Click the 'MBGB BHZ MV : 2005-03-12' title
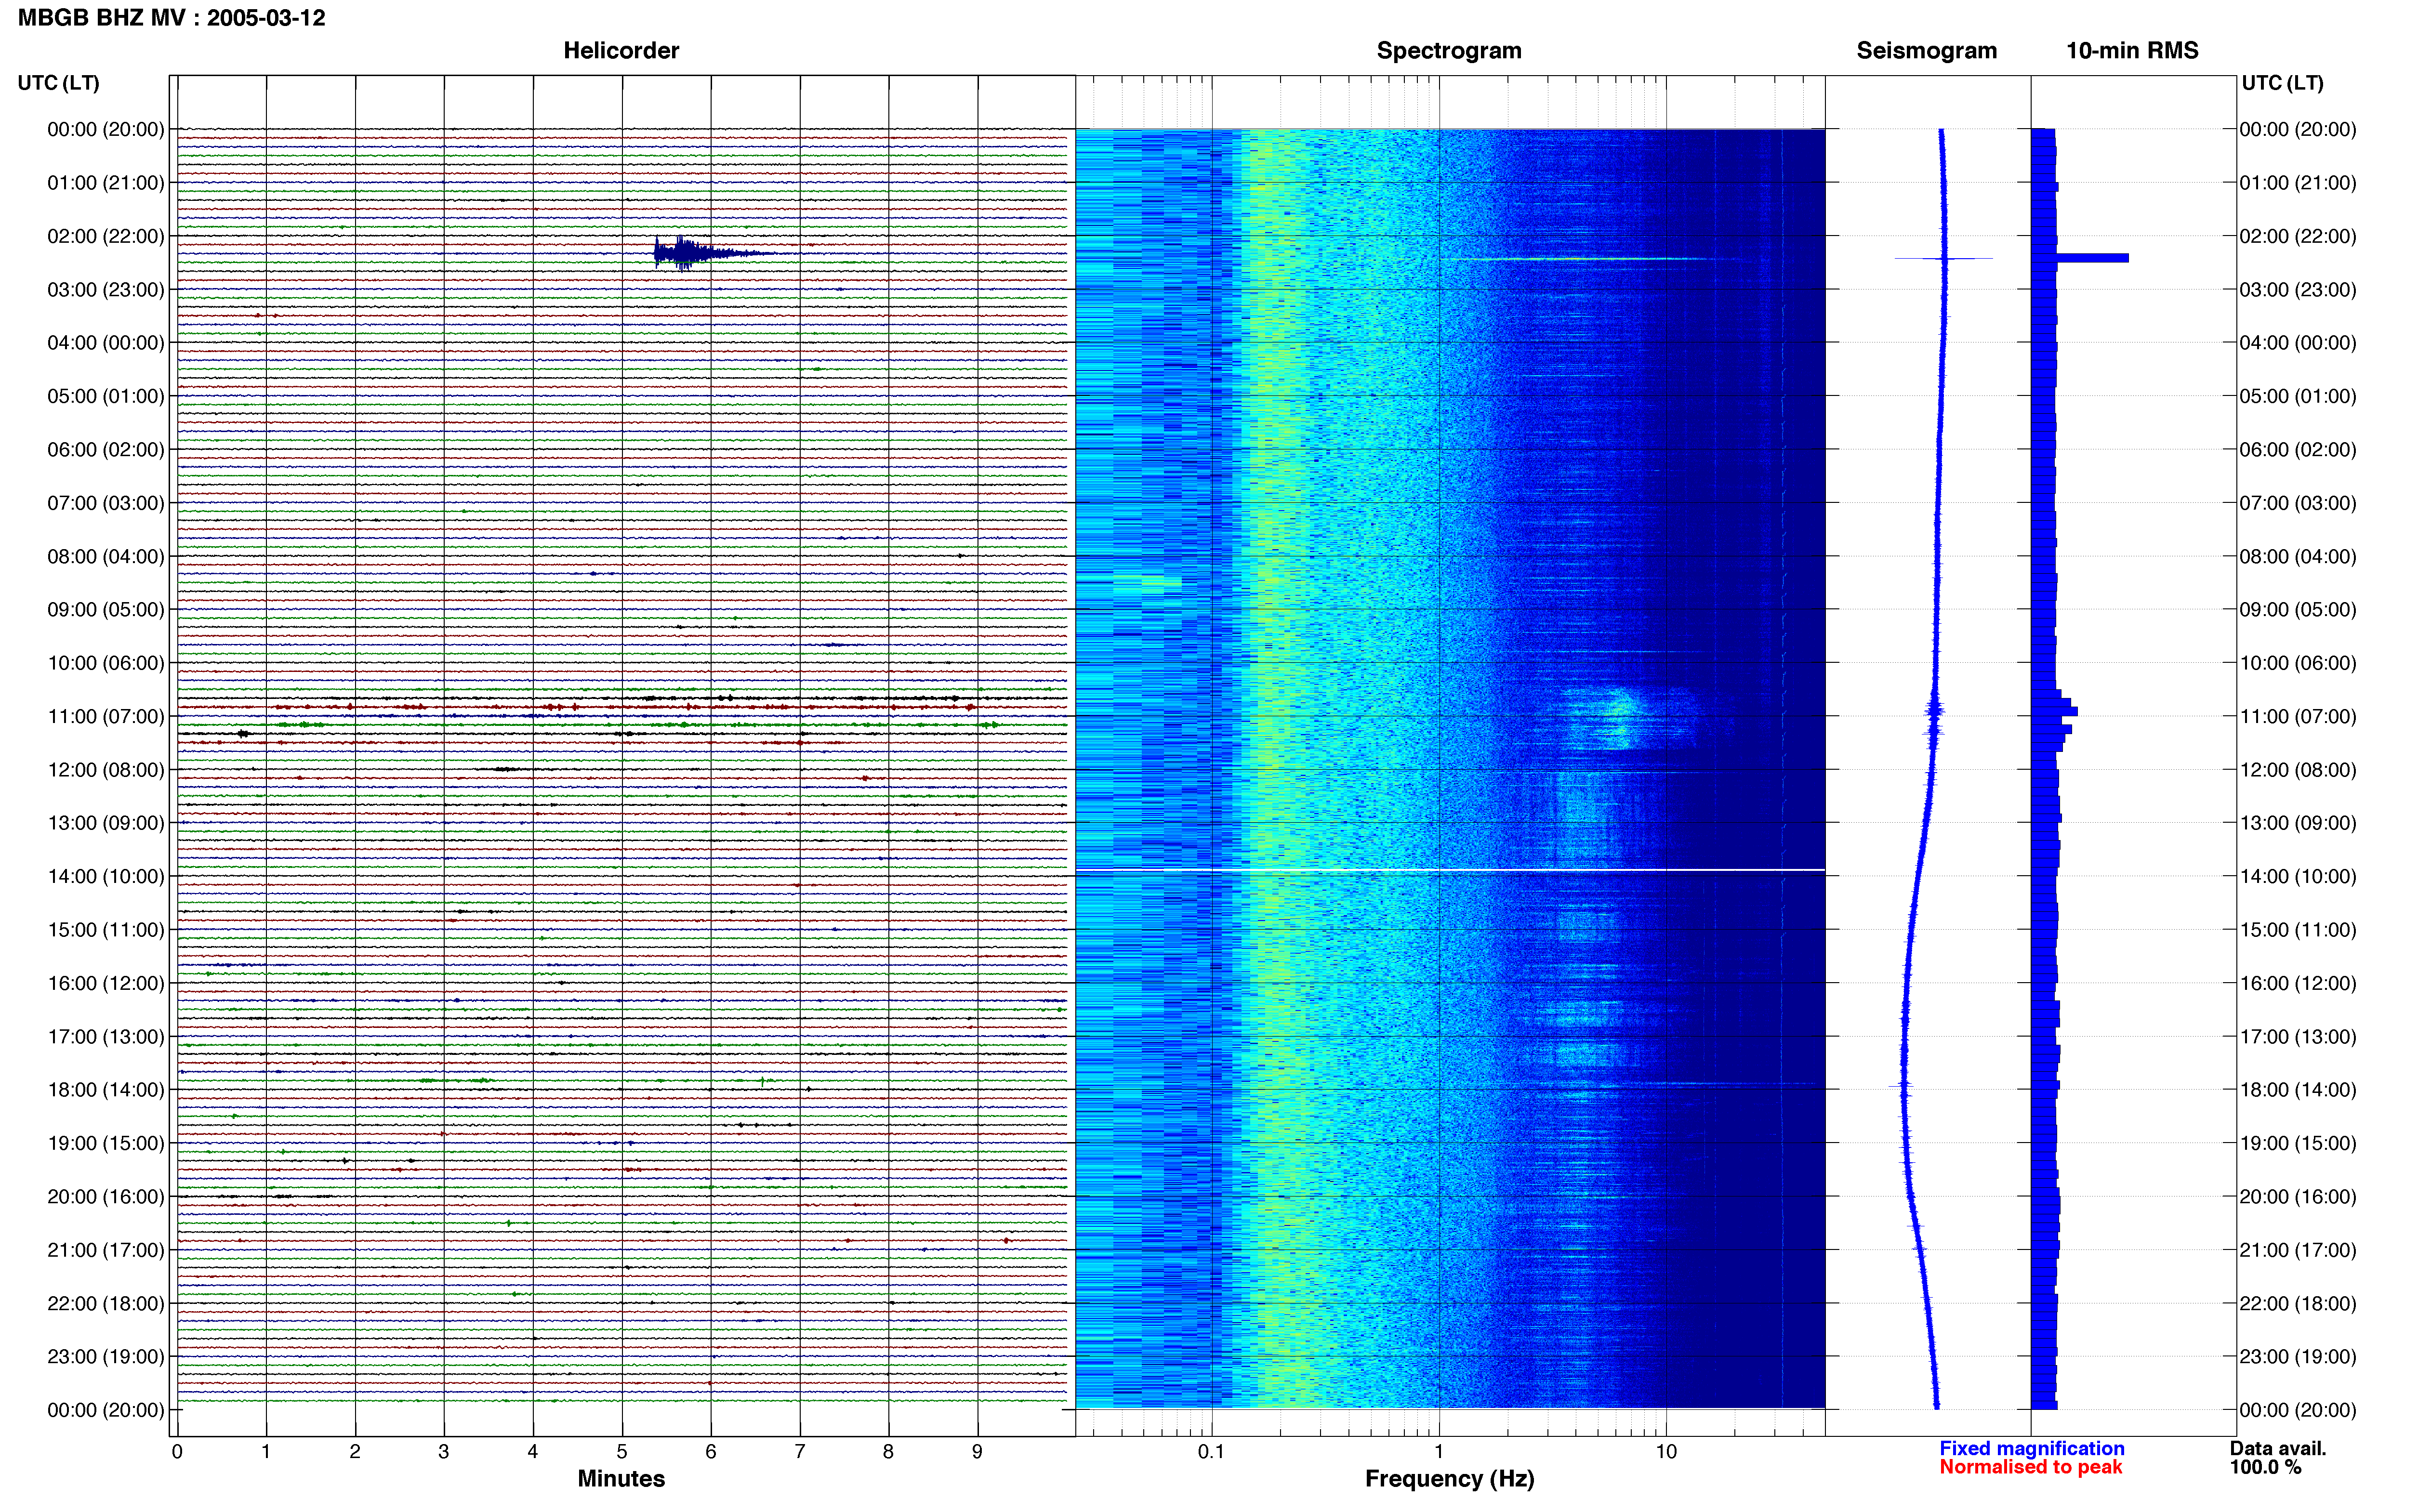Screen dimensions: 2418x1512 point(171,18)
